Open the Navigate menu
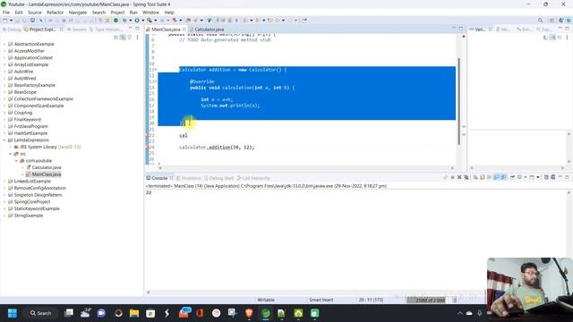573x322 pixels. coord(78,13)
